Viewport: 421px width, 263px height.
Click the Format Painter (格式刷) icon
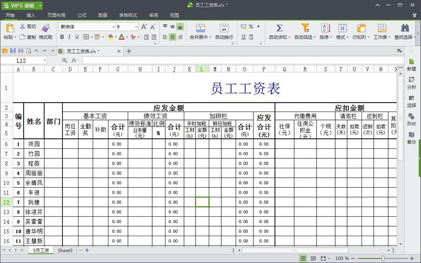pyautogui.click(x=45, y=27)
